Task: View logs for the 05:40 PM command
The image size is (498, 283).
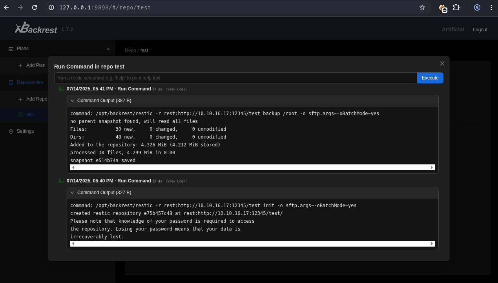Action: pos(176,181)
